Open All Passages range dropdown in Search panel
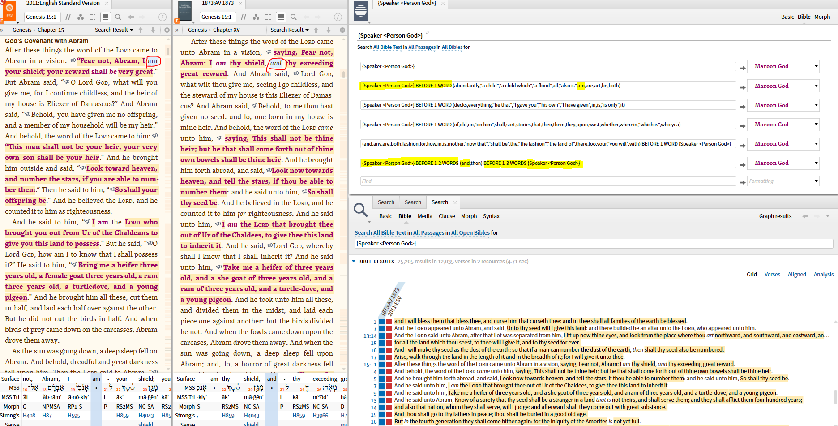This screenshot has height=426, width=838. pos(428,233)
